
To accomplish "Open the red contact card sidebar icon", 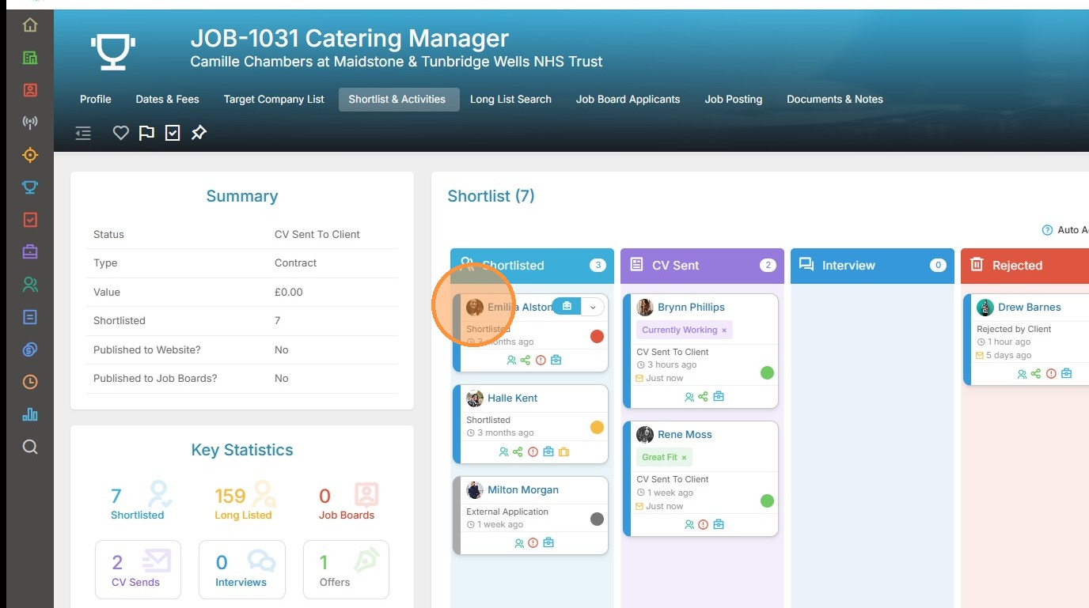I will point(30,90).
